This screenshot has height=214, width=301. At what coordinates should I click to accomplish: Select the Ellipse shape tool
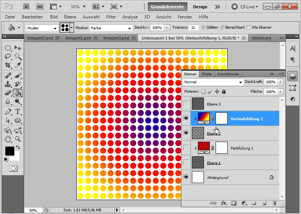tap(18, 120)
